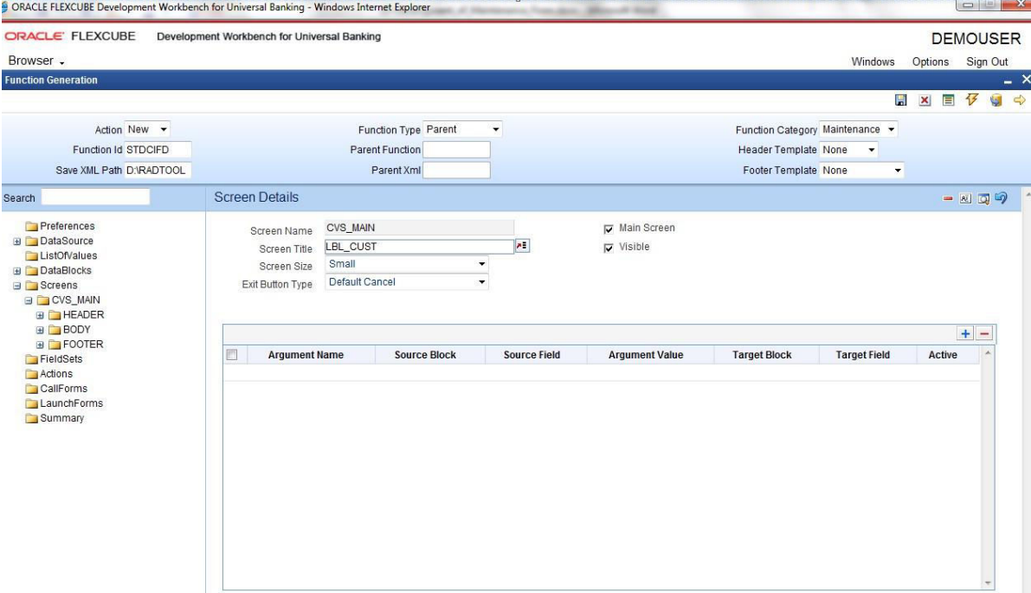The width and height of the screenshot is (1031, 593).
Task: Minimize the Function Generation panel
Action: pos(1008,81)
